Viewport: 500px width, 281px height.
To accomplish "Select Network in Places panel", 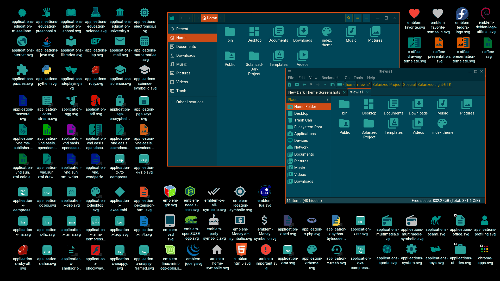I will [x=309, y=147].
